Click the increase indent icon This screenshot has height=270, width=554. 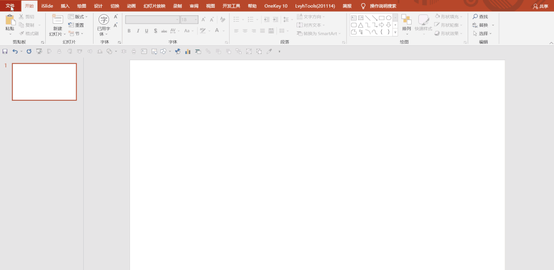click(x=275, y=20)
